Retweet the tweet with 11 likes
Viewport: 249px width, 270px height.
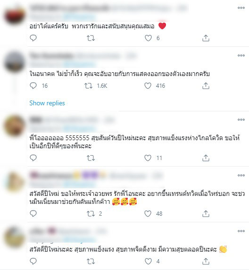click(91, 158)
